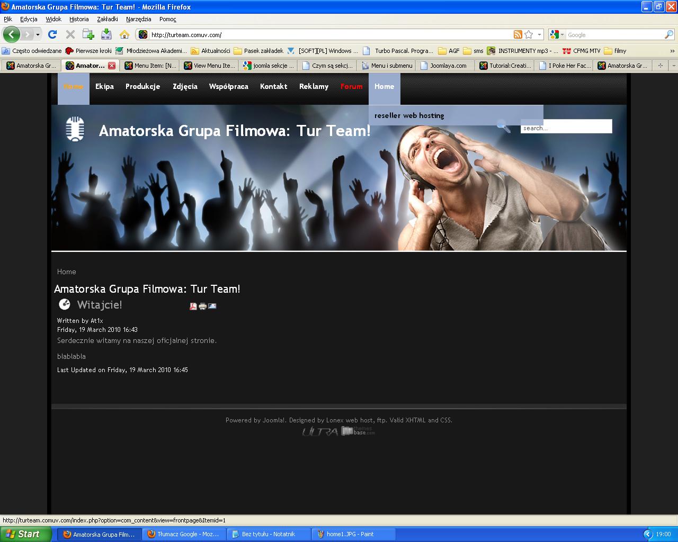Switch to the Czym są sekcj... tab

[x=328, y=66]
